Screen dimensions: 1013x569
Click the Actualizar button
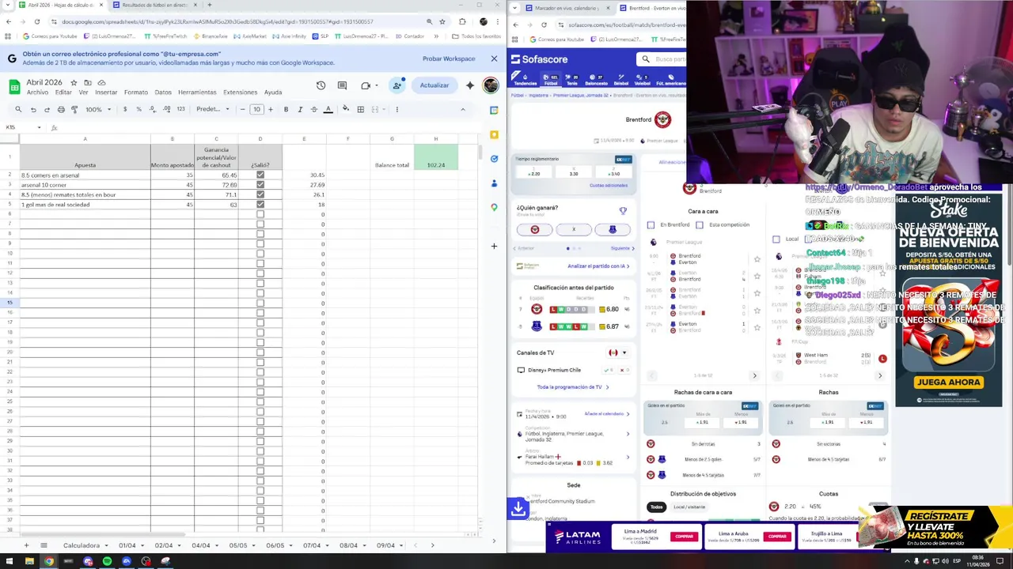pos(434,85)
